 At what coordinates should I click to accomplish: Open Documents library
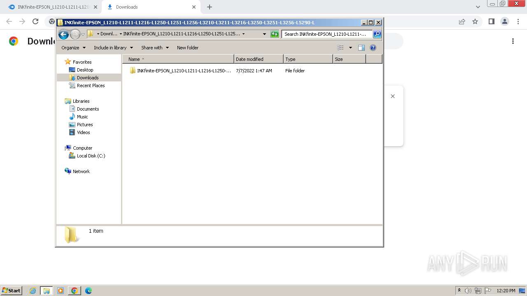coord(88,109)
